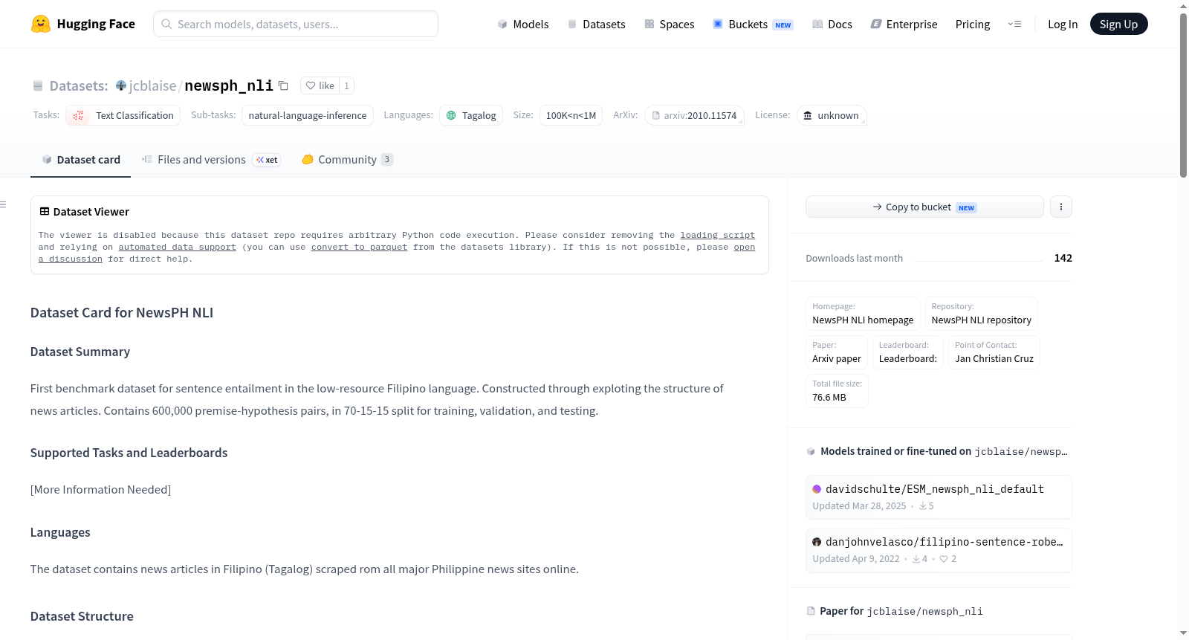Image resolution: width=1189 pixels, height=640 pixels.
Task: Open Docs in top navigation
Action: (832, 24)
